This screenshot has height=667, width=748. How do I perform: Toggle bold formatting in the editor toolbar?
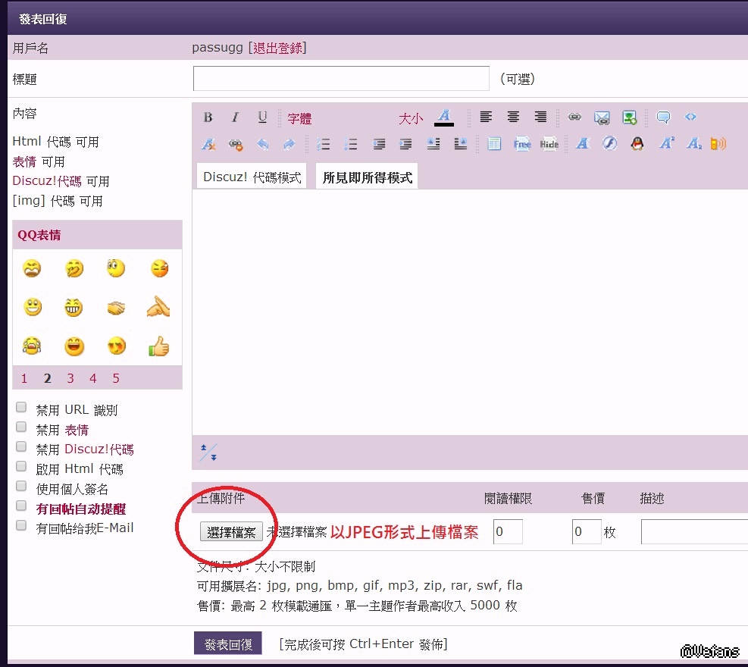pyautogui.click(x=208, y=117)
